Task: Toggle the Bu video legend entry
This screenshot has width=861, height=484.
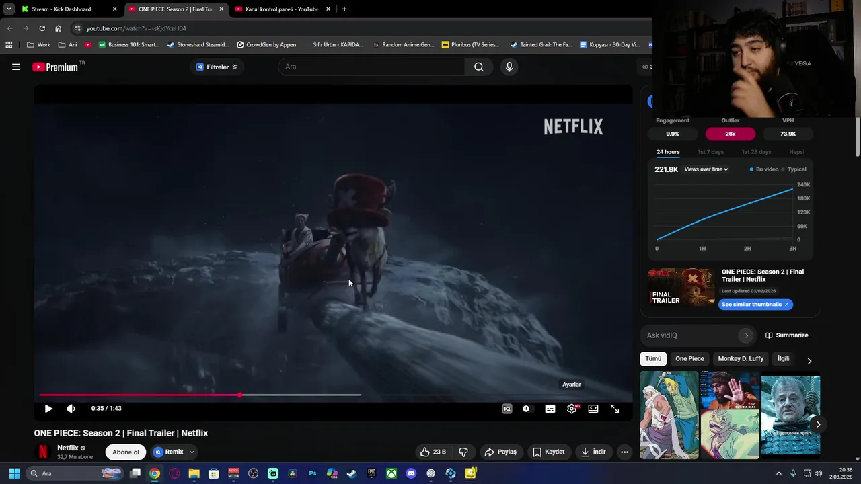Action: 764,169
